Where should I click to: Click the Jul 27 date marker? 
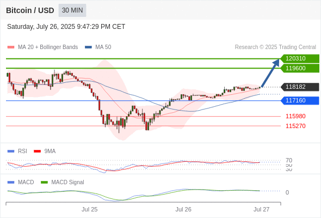(262, 209)
